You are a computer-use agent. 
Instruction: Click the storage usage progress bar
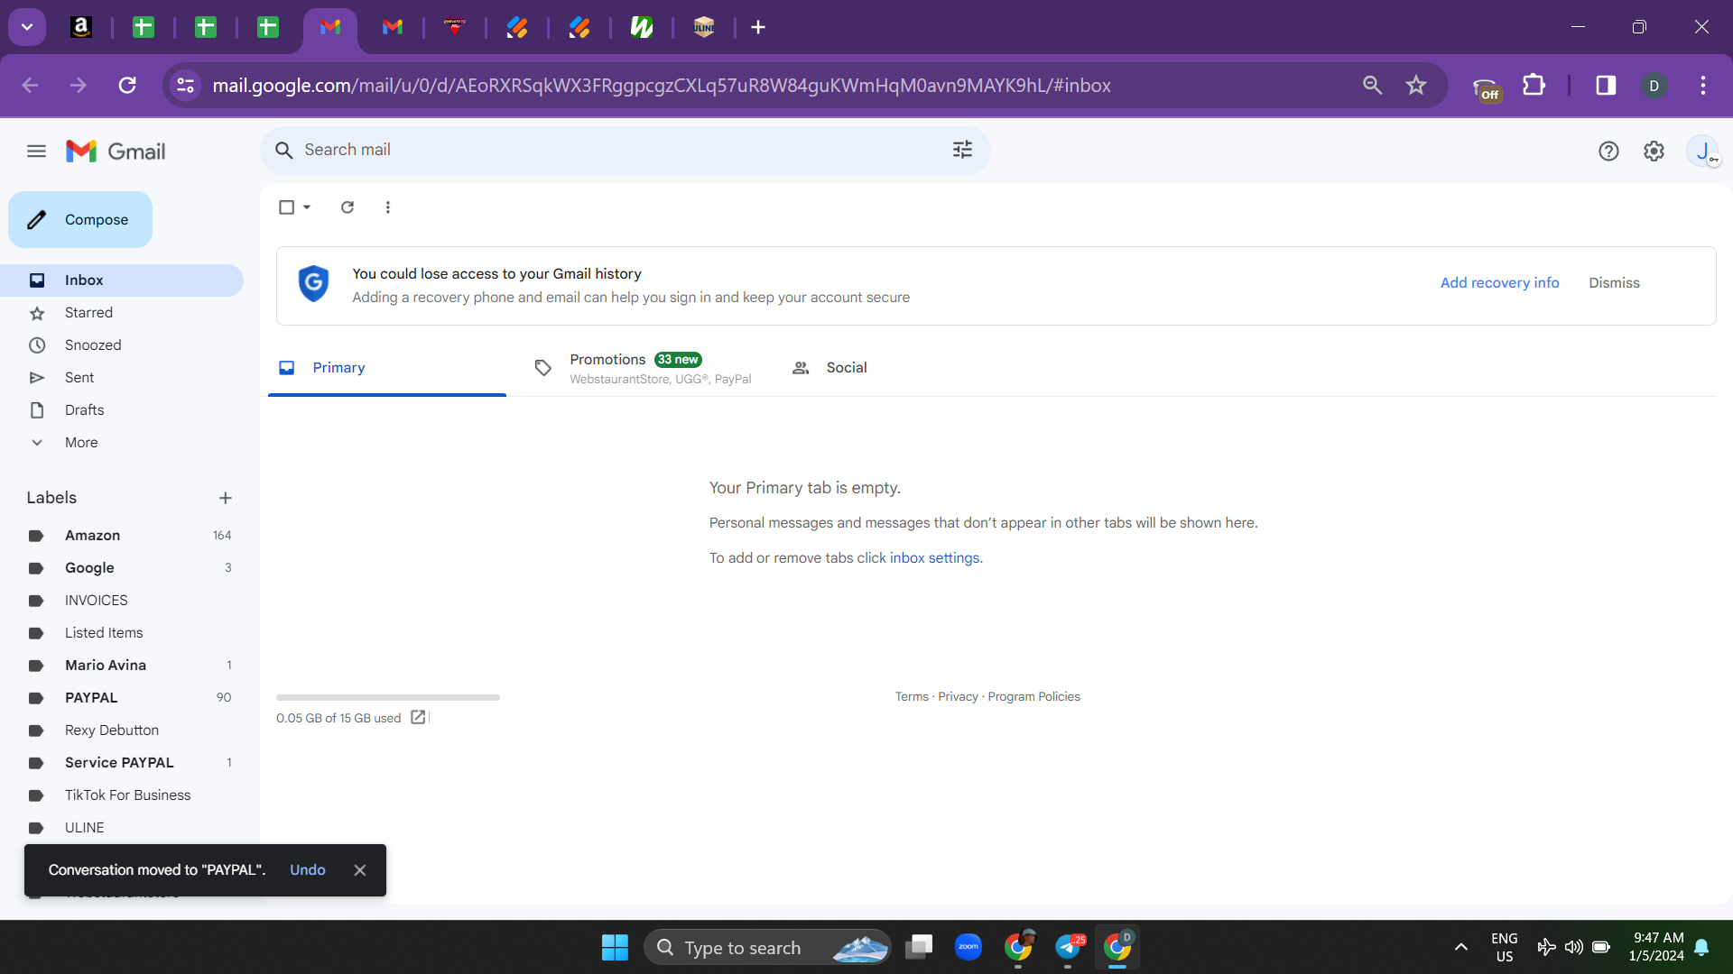pyautogui.click(x=388, y=697)
